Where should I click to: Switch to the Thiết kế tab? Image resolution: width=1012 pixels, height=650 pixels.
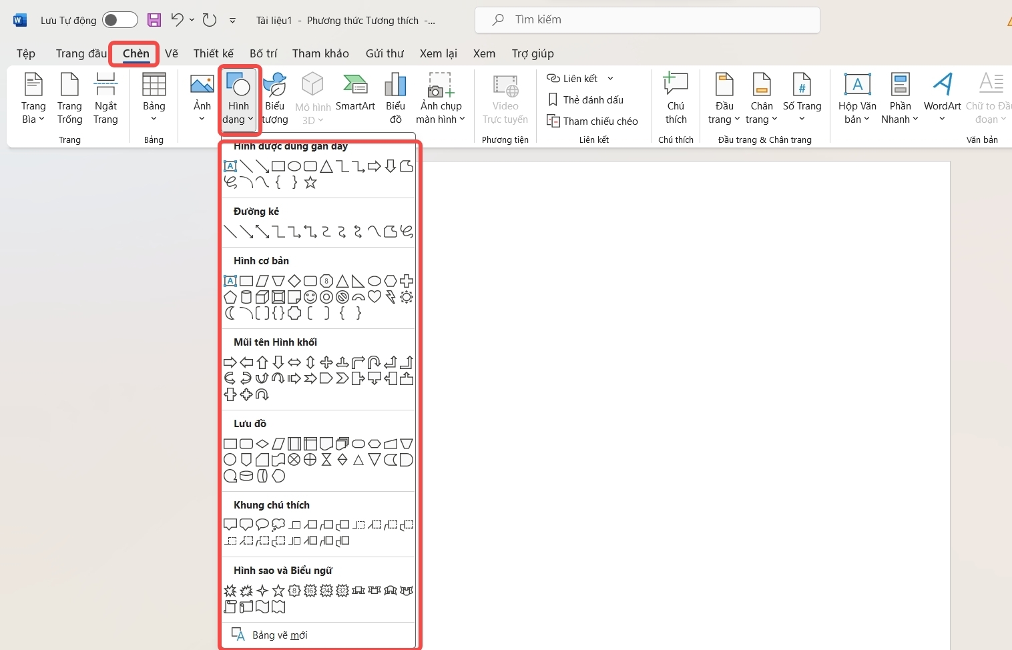click(x=214, y=53)
